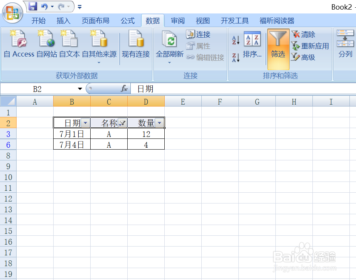Image resolution: width=356 pixels, height=280 pixels.
Task: Import data 自 Access
Action: coord(19,44)
